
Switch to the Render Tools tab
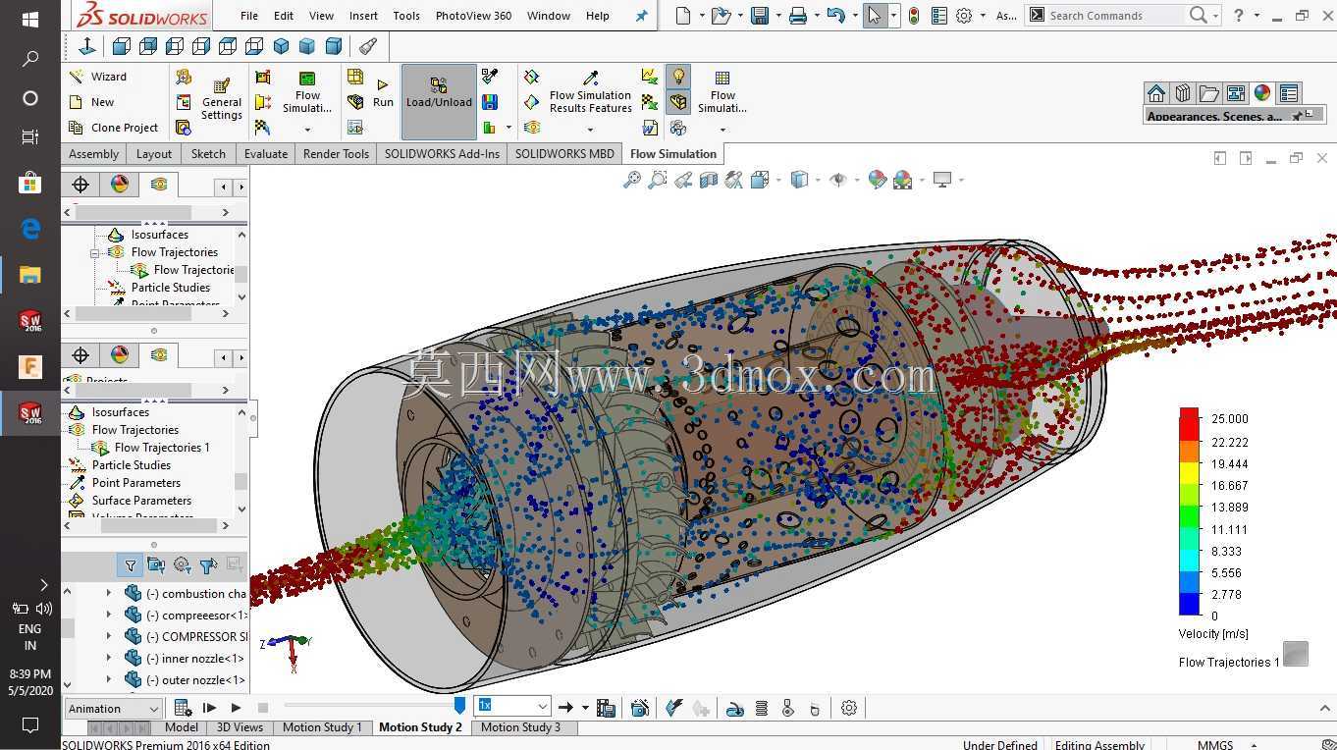tap(336, 154)
